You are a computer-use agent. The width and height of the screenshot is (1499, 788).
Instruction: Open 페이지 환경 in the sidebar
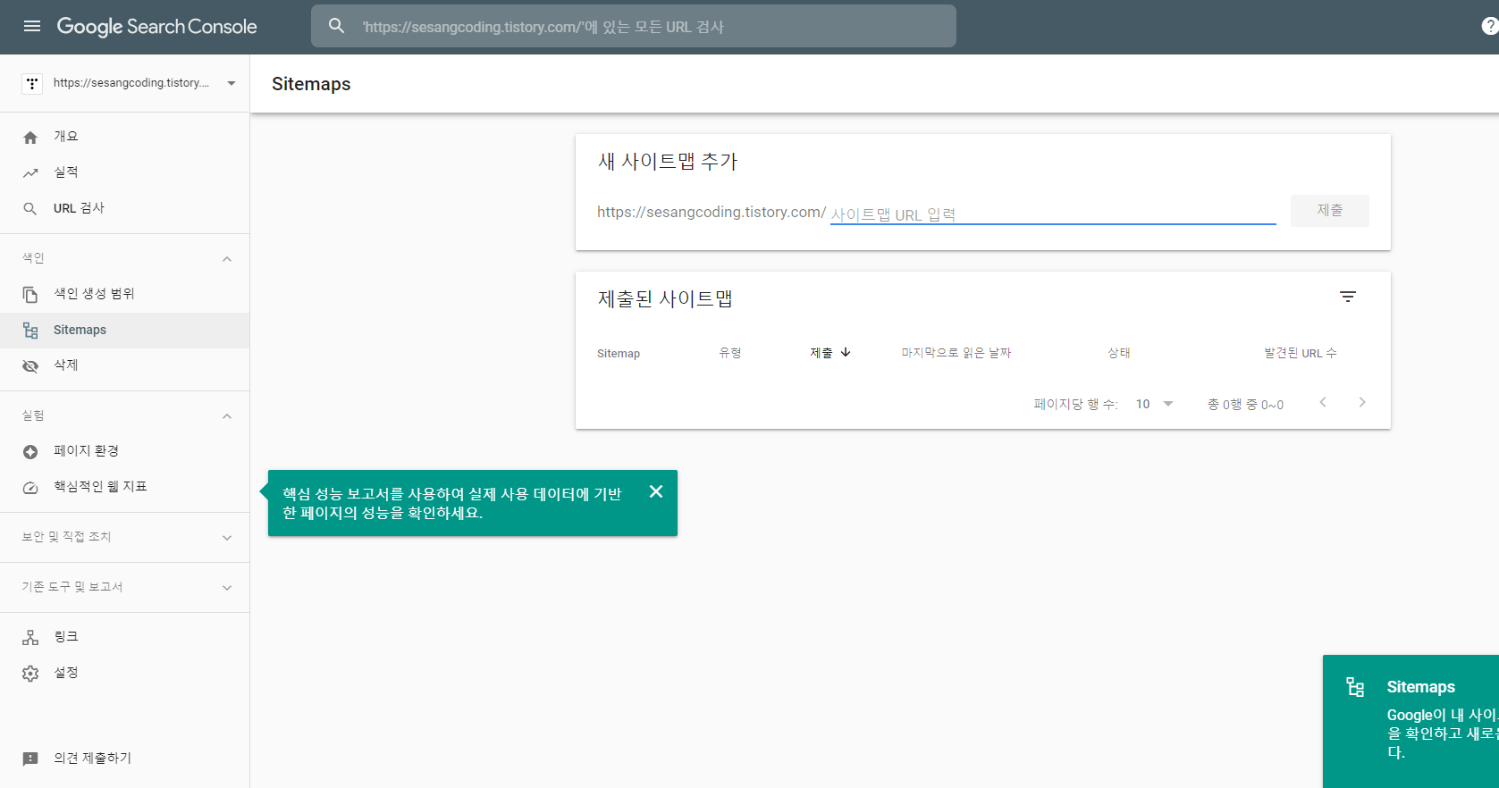click(x=124, y=451)
